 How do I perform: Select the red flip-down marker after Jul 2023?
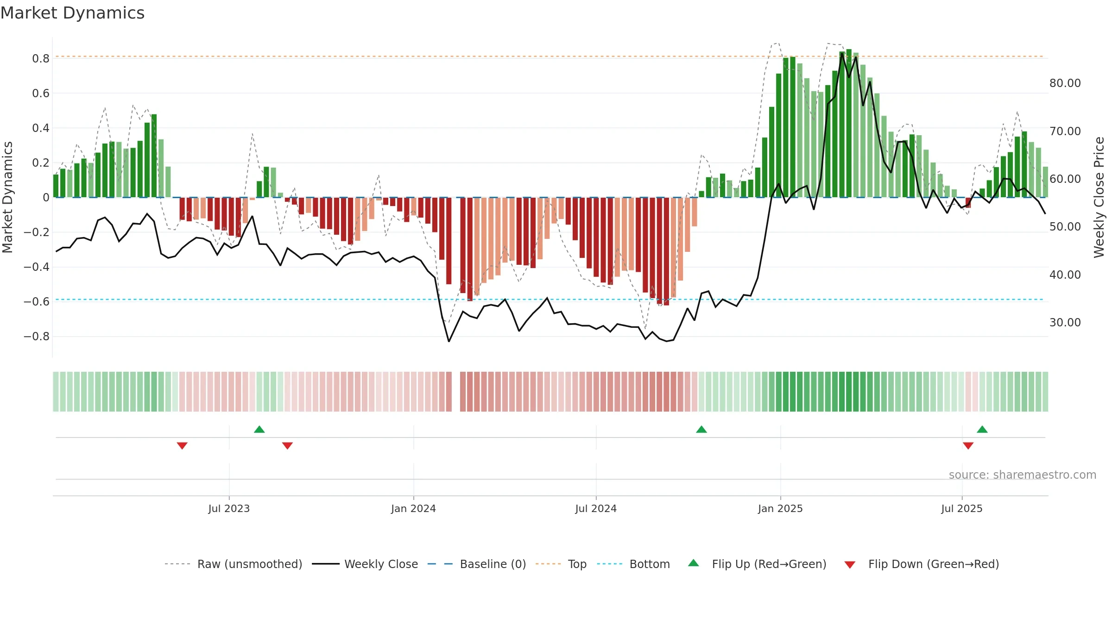[x=287, y=445]
